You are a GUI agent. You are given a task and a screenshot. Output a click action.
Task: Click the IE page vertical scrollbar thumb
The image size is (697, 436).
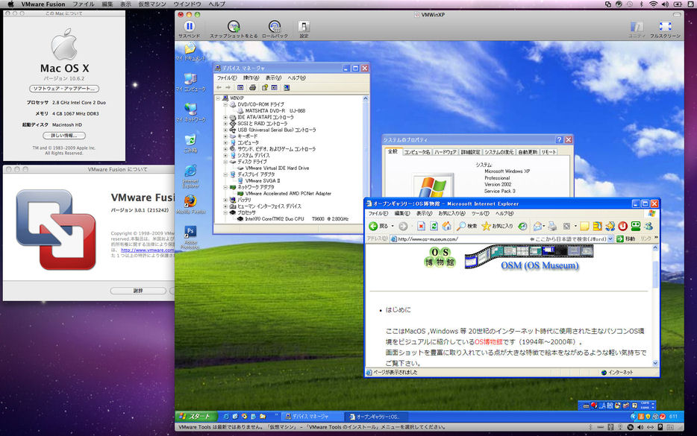tap(655, 274)
